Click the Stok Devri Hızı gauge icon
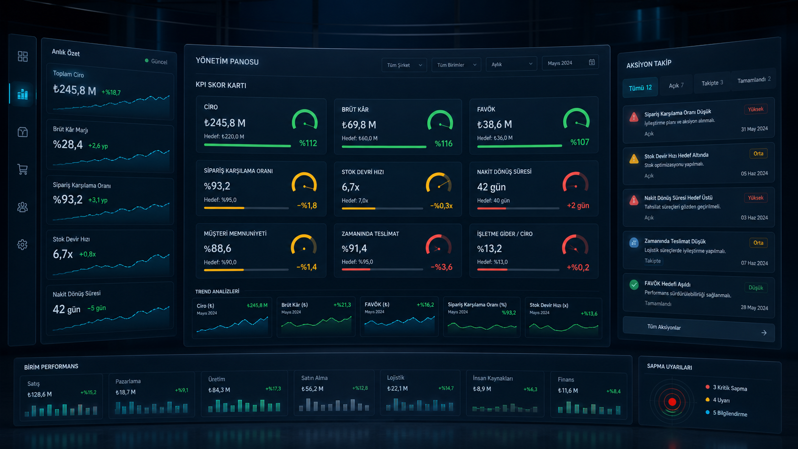 tap(439, 183)
